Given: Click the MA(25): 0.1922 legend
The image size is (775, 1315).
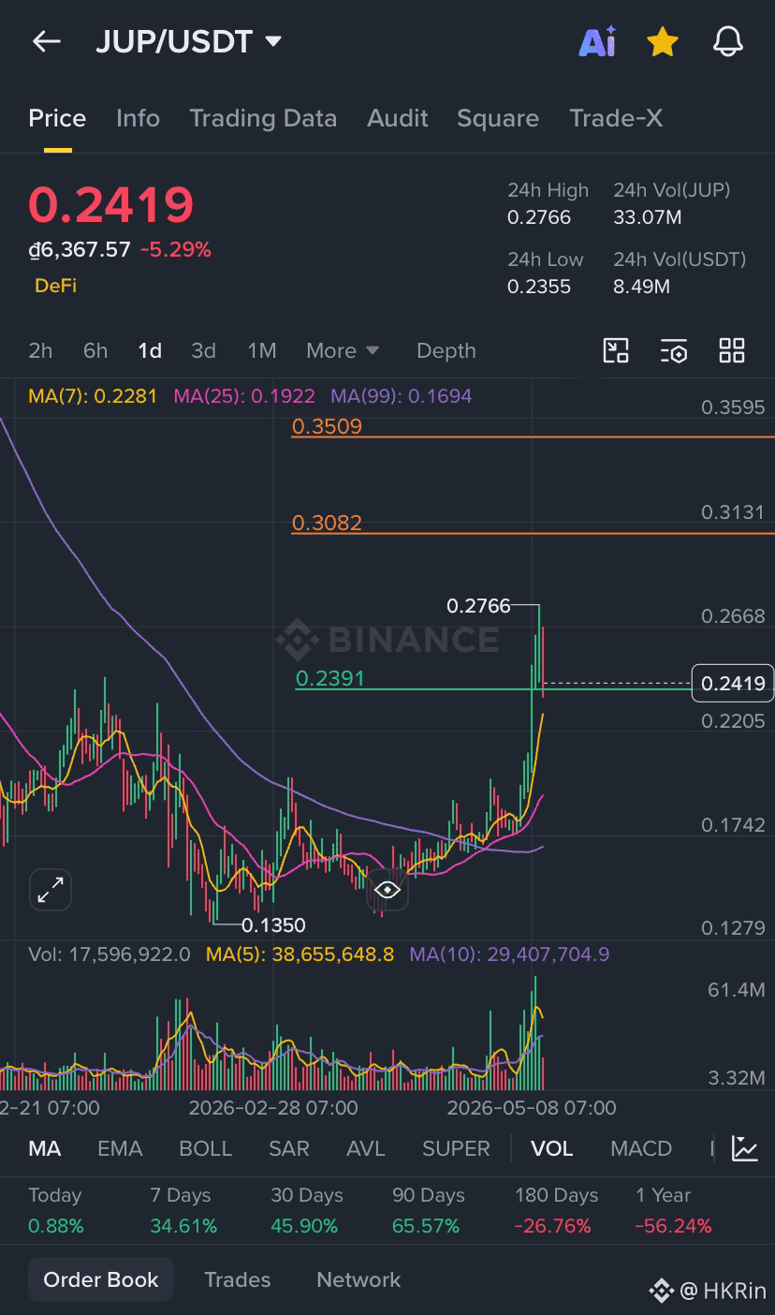Looking at the screenshot, I should tap(244, 396).
